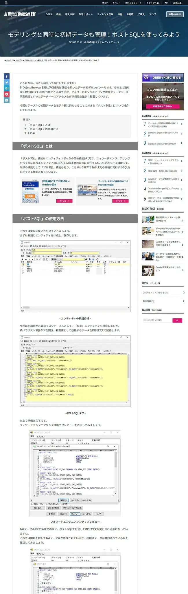Screen dimensions: 188x594
Task: Click the お申込みはこちら blog subscription banner
Action: coord(163,106)
